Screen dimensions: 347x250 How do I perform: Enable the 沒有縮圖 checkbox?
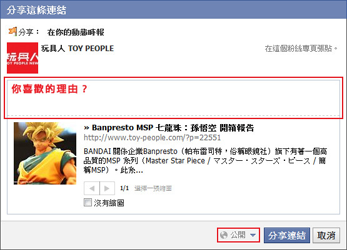pyautogui.click(x=88, y=203)
